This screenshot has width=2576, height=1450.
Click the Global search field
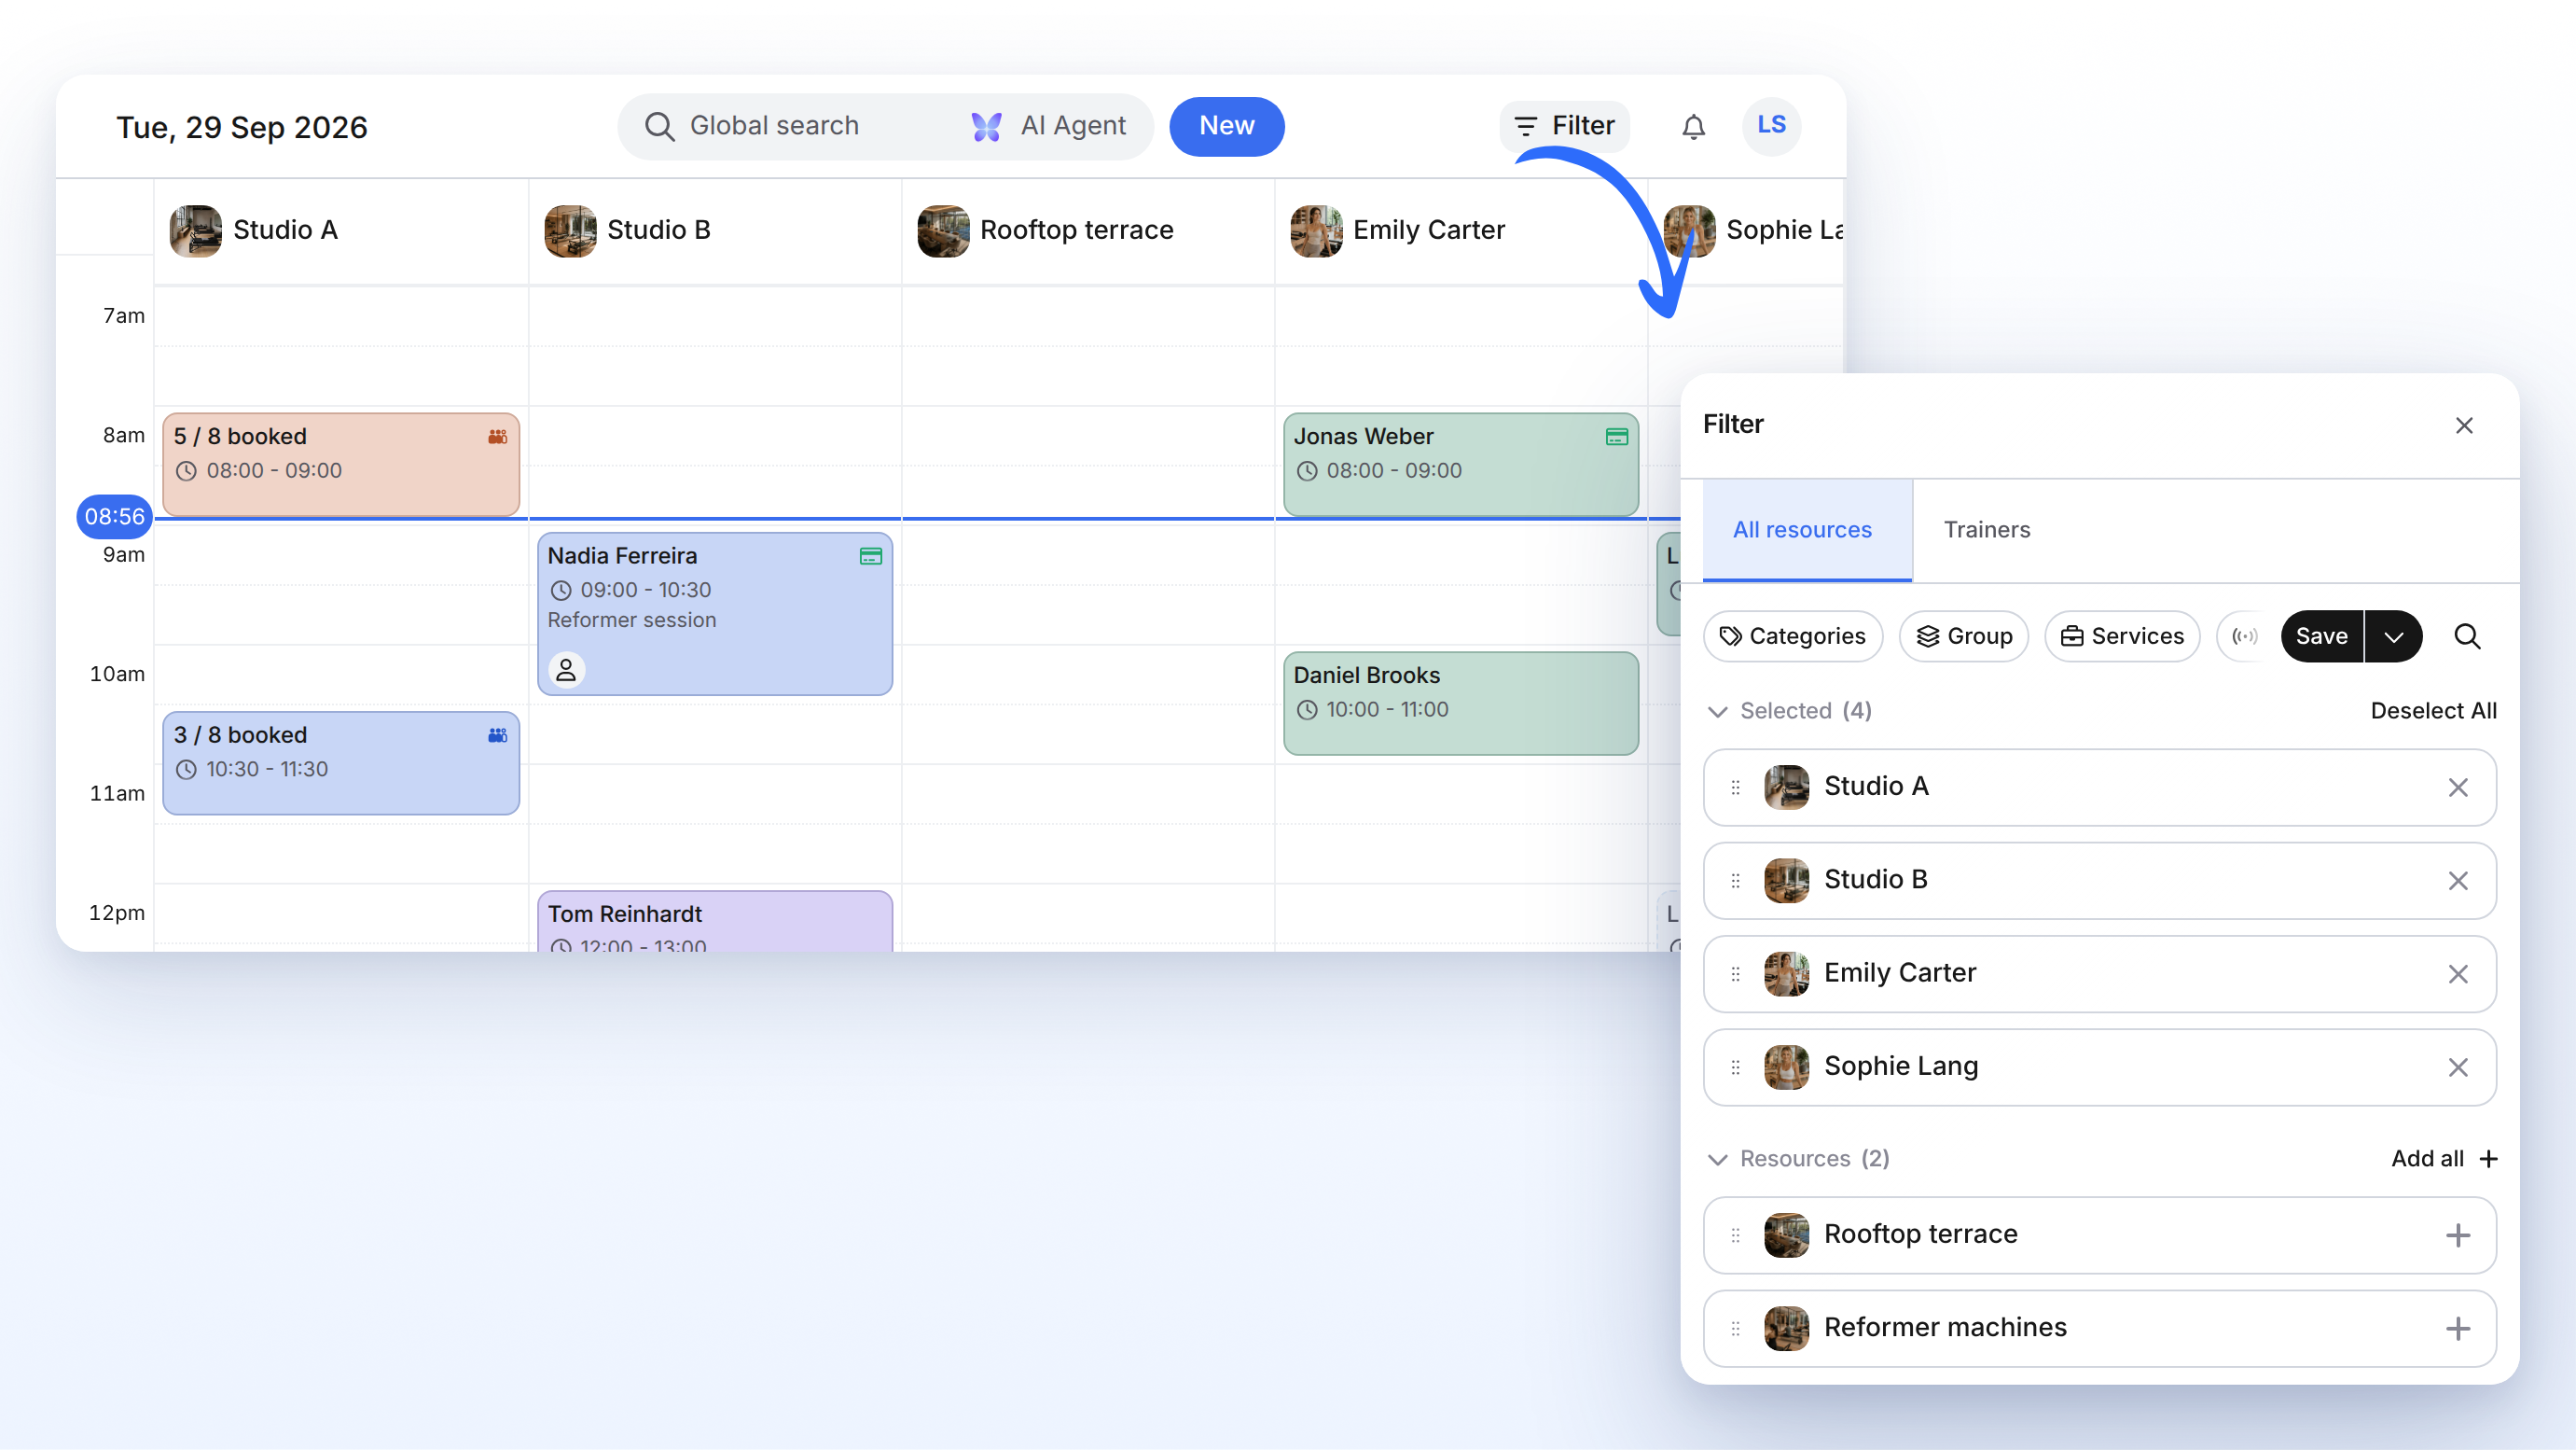pos(775,126)
